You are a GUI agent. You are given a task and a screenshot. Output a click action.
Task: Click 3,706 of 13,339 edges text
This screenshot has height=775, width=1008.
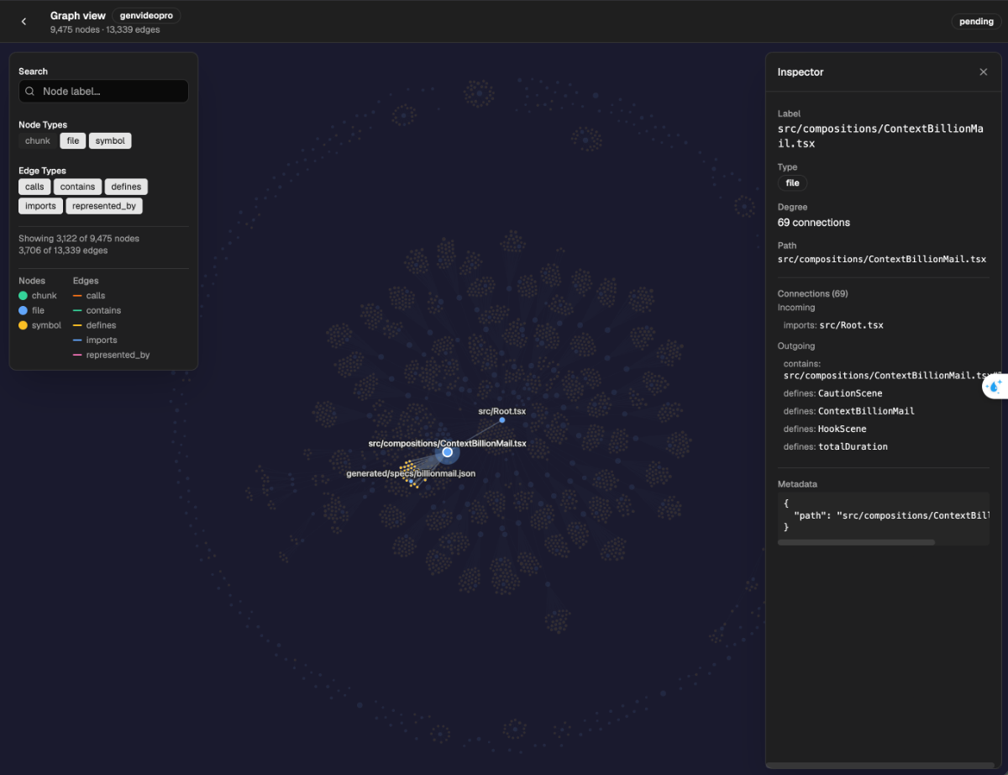pyautogui.click(x=63, y=250)
